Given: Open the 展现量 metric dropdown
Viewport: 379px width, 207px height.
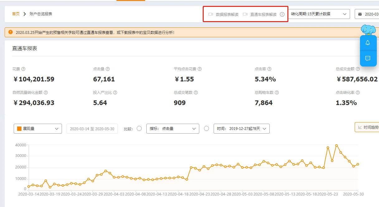Looking at the screenshot, I should coord(38,129).
